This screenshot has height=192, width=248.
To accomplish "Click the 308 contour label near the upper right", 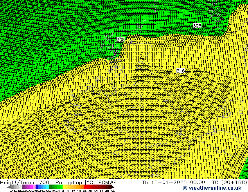I will pos(197,26).
